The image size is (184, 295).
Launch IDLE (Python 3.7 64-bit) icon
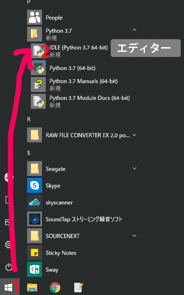click(x=38, y=51)
